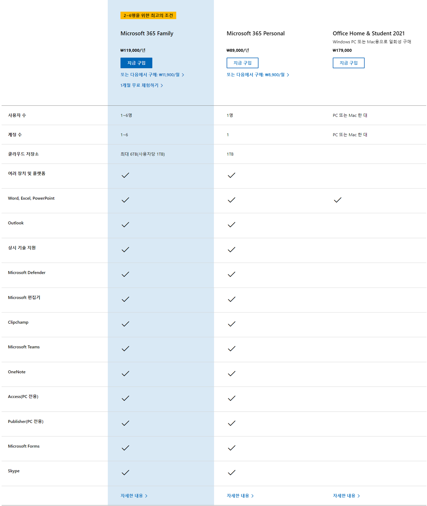The height and width of the screenshot is (506, 427).
Task: Click Personal checkmark in Clipchamp row
Action: [x=231, y=324]
